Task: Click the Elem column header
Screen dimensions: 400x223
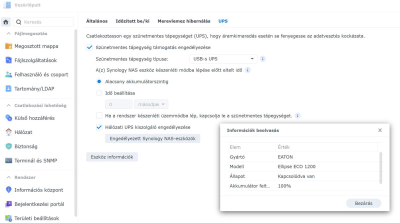Action: [251, 147]
